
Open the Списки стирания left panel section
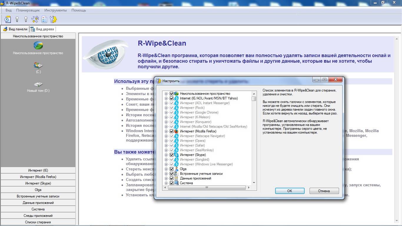click(x=38, y=222)
